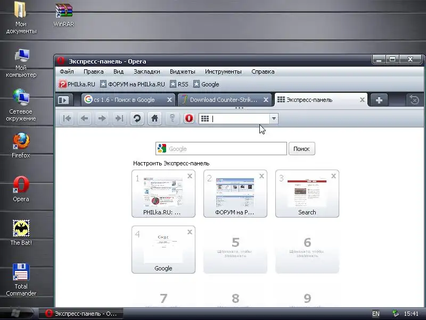Open the Файл menu
The height and width of the screenshot is (320, 426).
tap(67, 71)
